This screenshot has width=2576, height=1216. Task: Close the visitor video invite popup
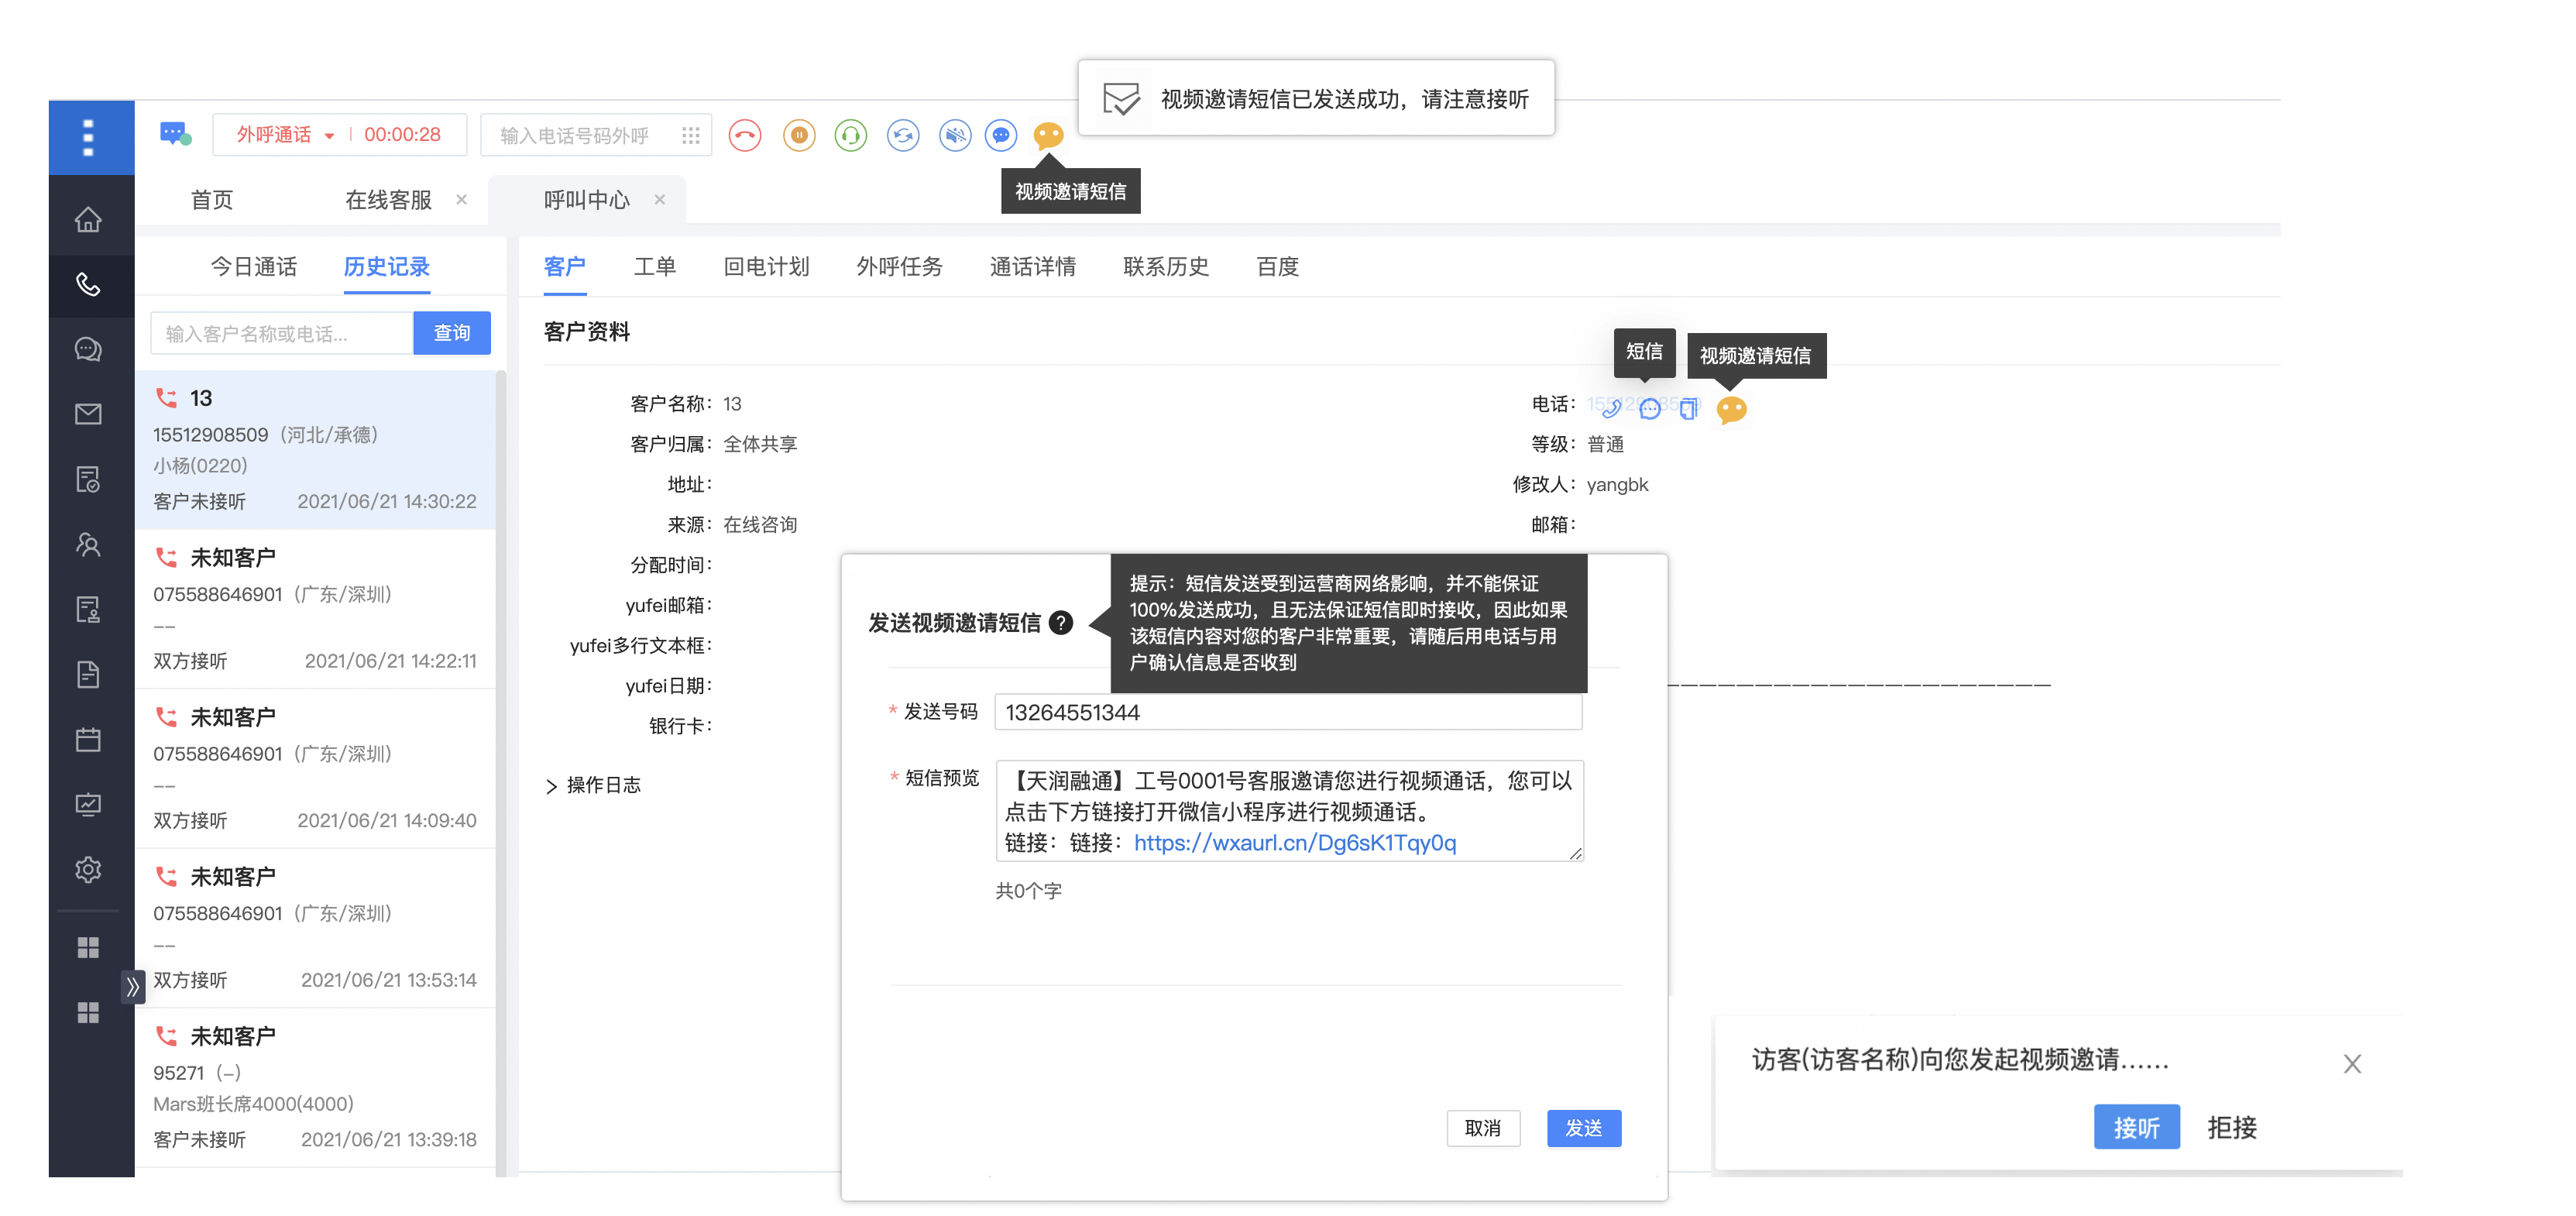click(x=2352, y=1063)
